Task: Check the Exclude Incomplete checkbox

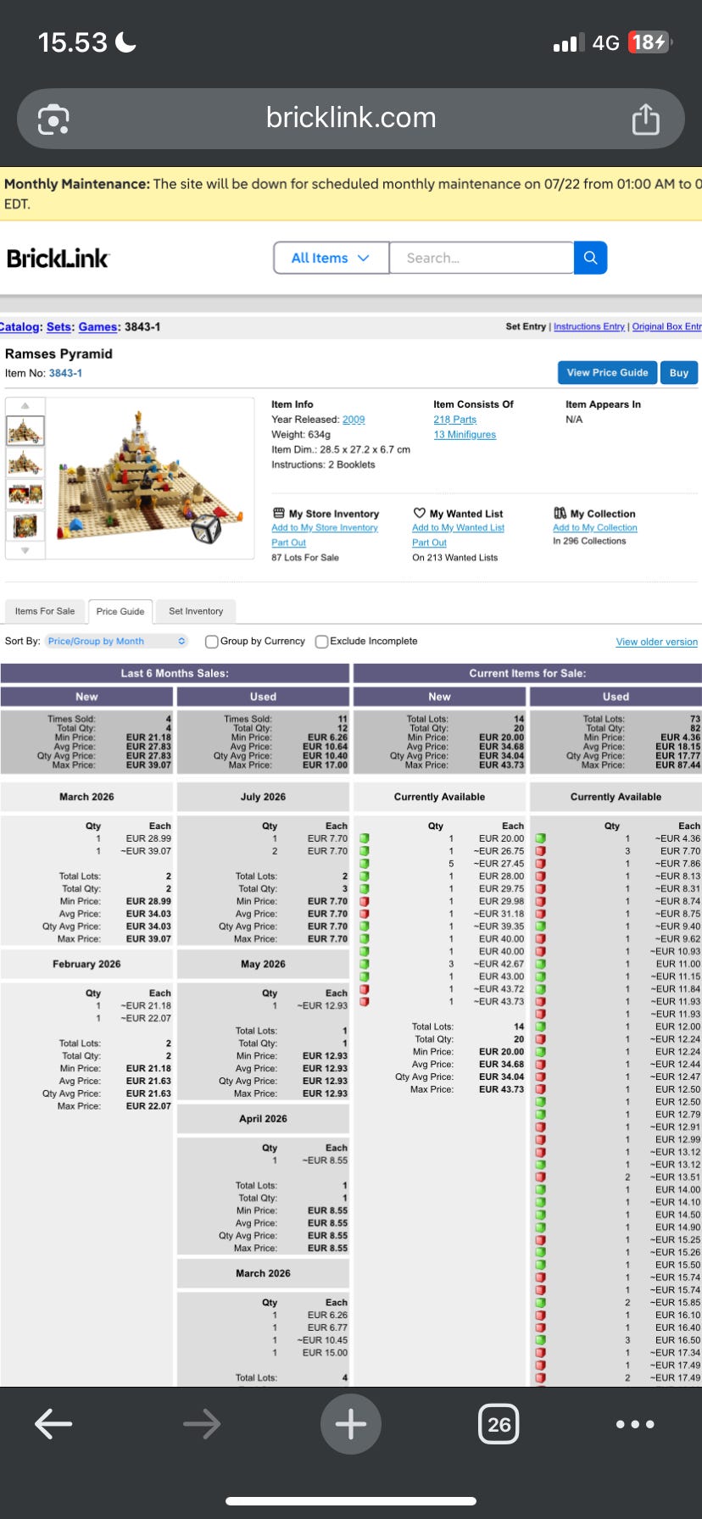Action: point(321,642)
